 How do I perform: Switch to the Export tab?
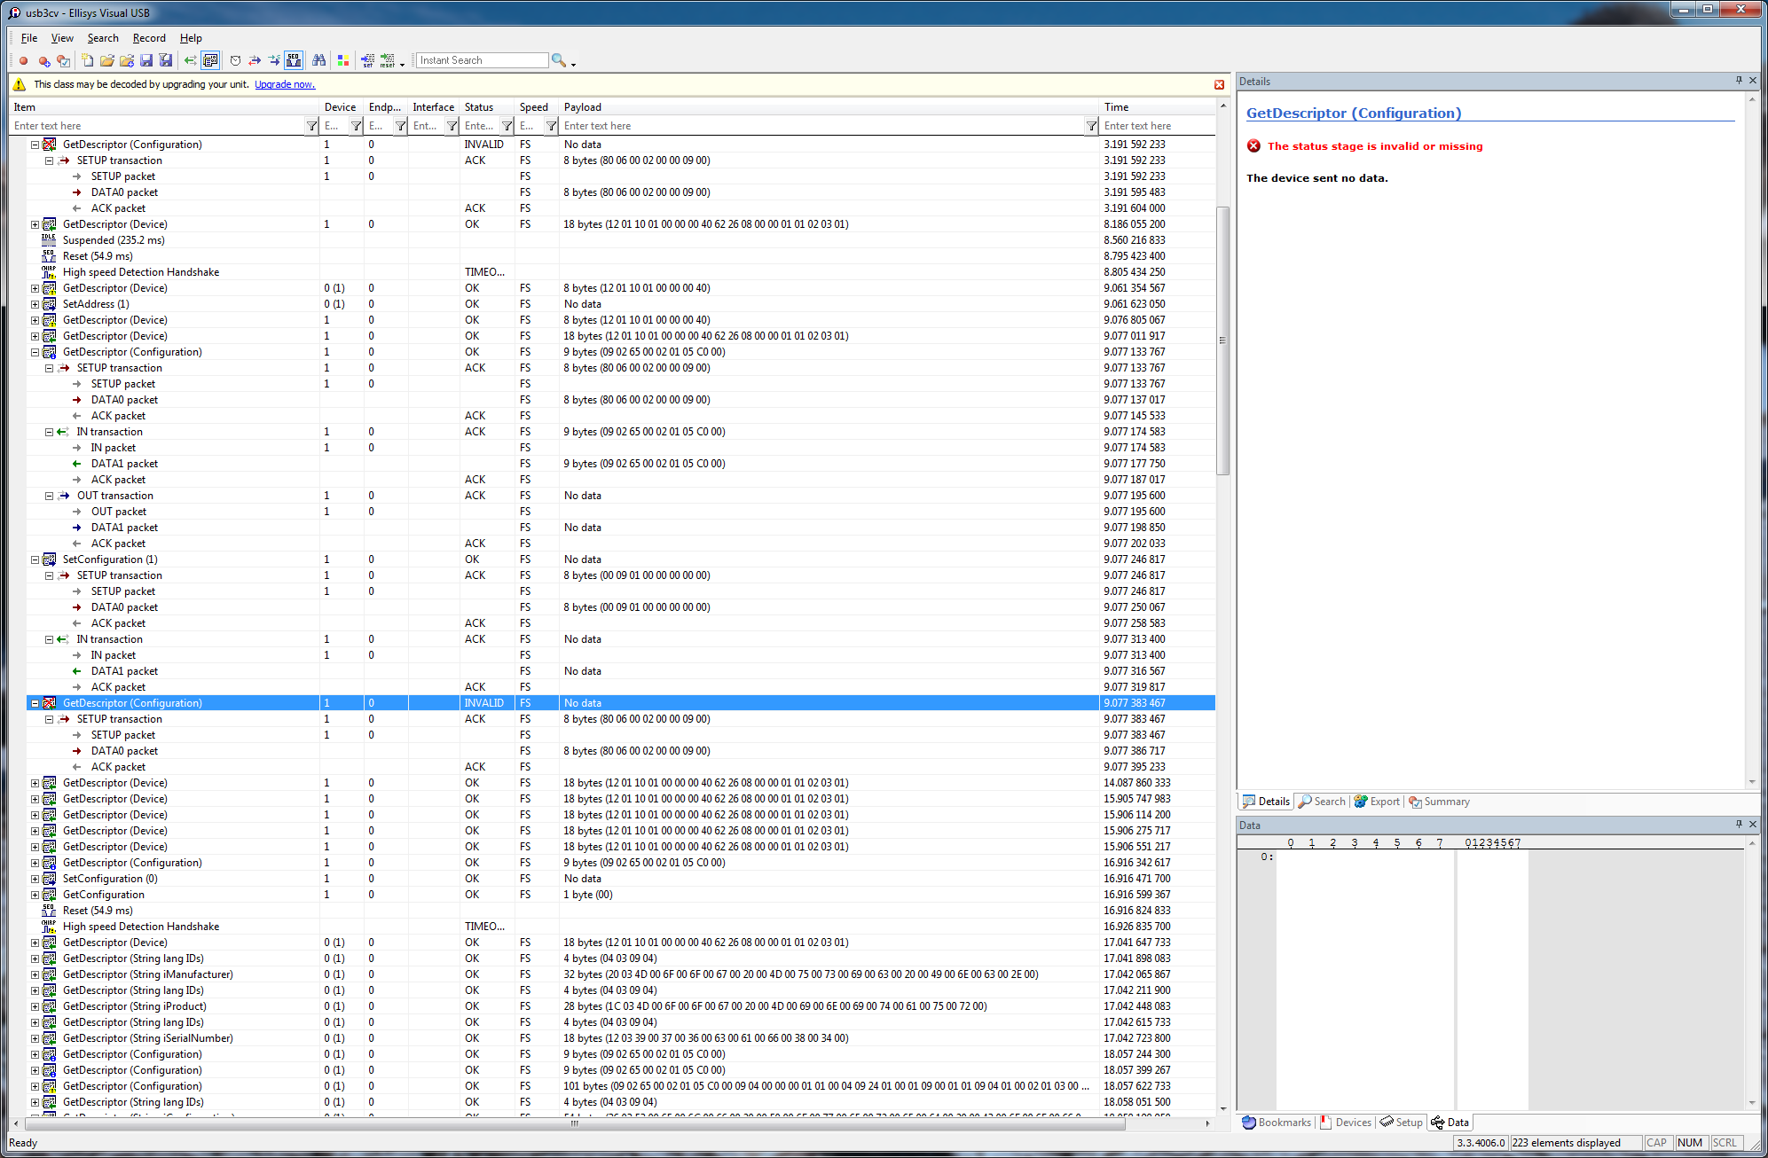point(1377,802)
